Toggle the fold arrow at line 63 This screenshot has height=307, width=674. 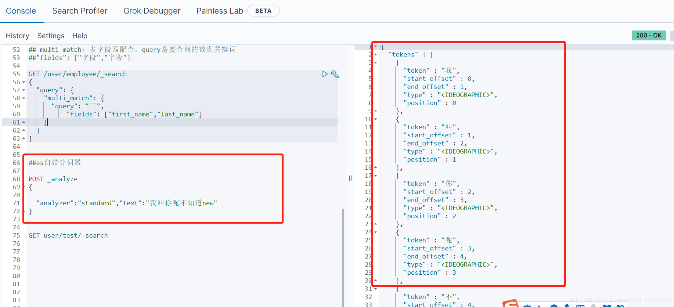tap(24, 138)
